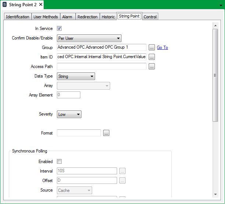Click the scroll down arrow in scrollbar

(215, 194)
